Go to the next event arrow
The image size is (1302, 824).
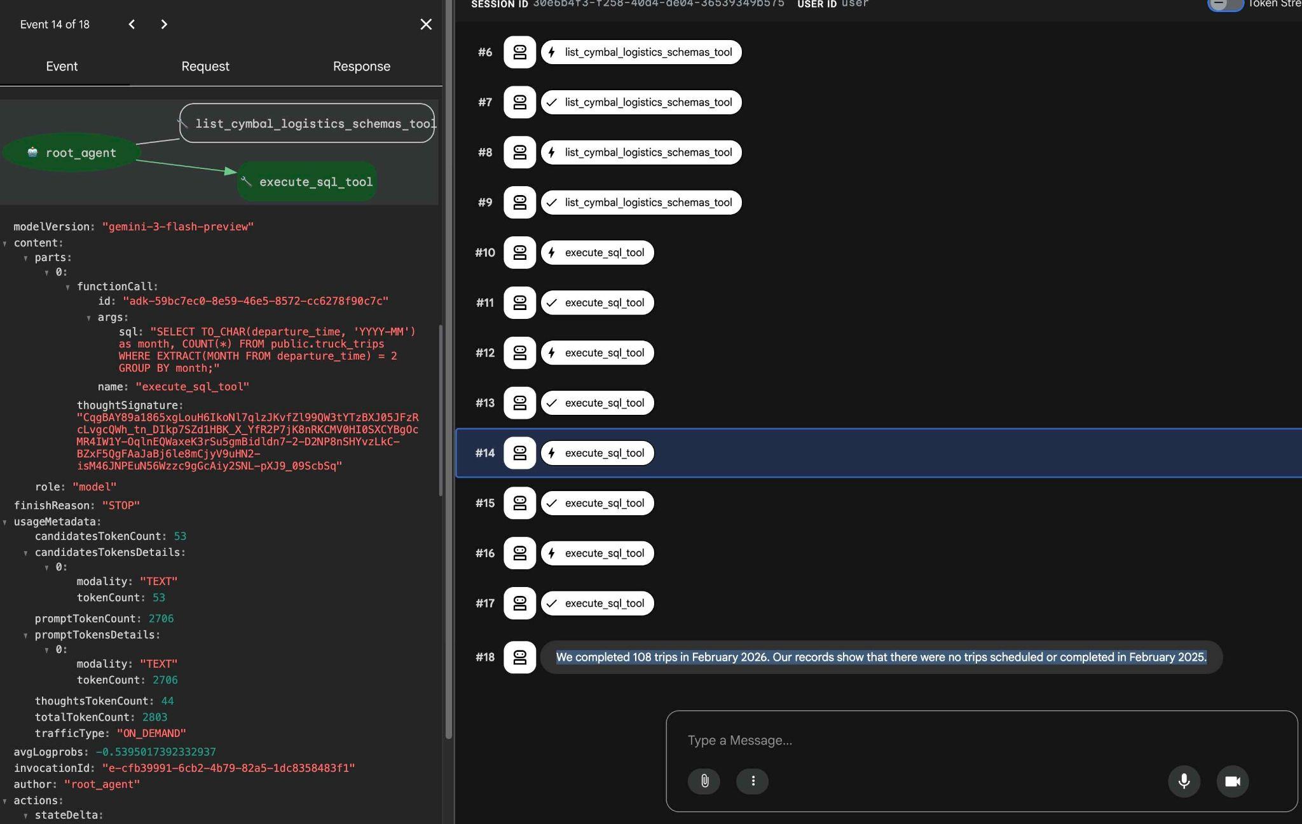click(x=164, y=24)
